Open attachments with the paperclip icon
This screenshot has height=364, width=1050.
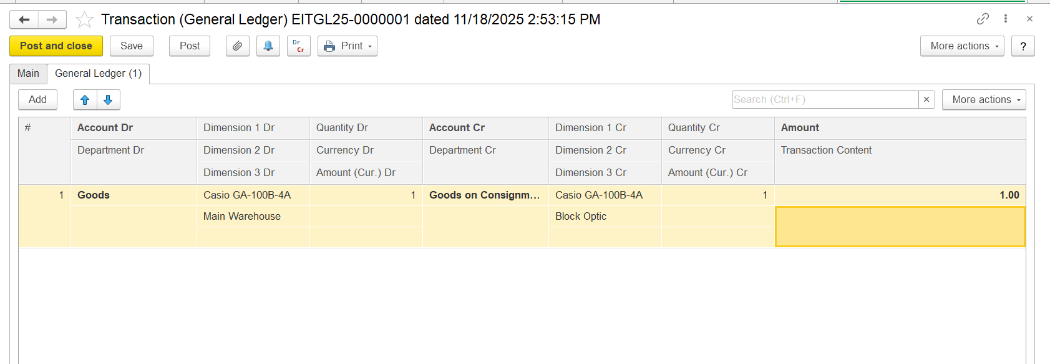[237, 46]
